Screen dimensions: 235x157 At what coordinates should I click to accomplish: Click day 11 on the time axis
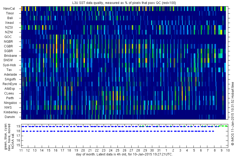[x=21, y=150]
